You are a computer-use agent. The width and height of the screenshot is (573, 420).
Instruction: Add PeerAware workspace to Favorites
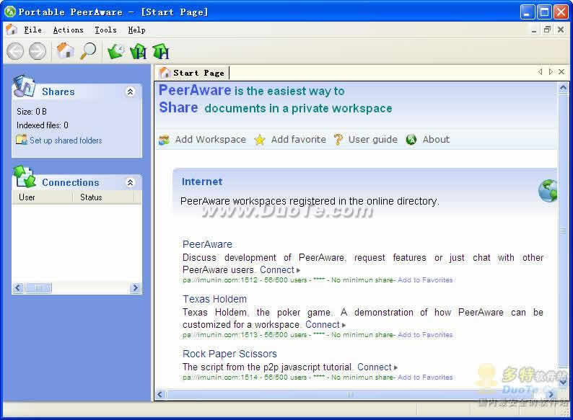(x=425, y=280)
